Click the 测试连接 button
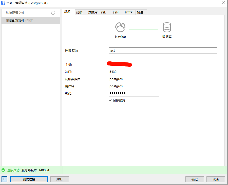 point(29,179)
